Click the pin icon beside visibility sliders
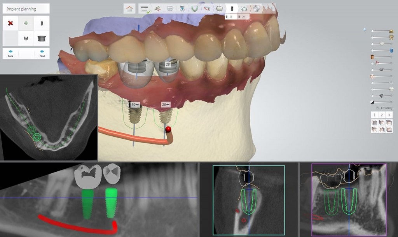The width and height of the screenshot is (398, 237). (x=365, y=30)
